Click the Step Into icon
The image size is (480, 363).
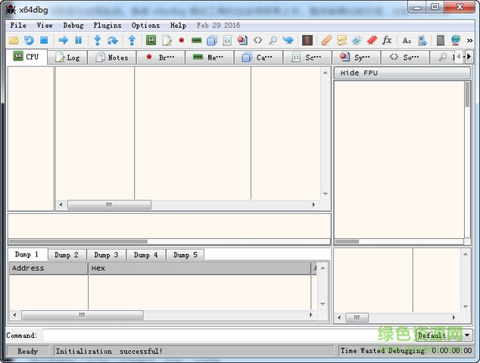click(98, 40)
